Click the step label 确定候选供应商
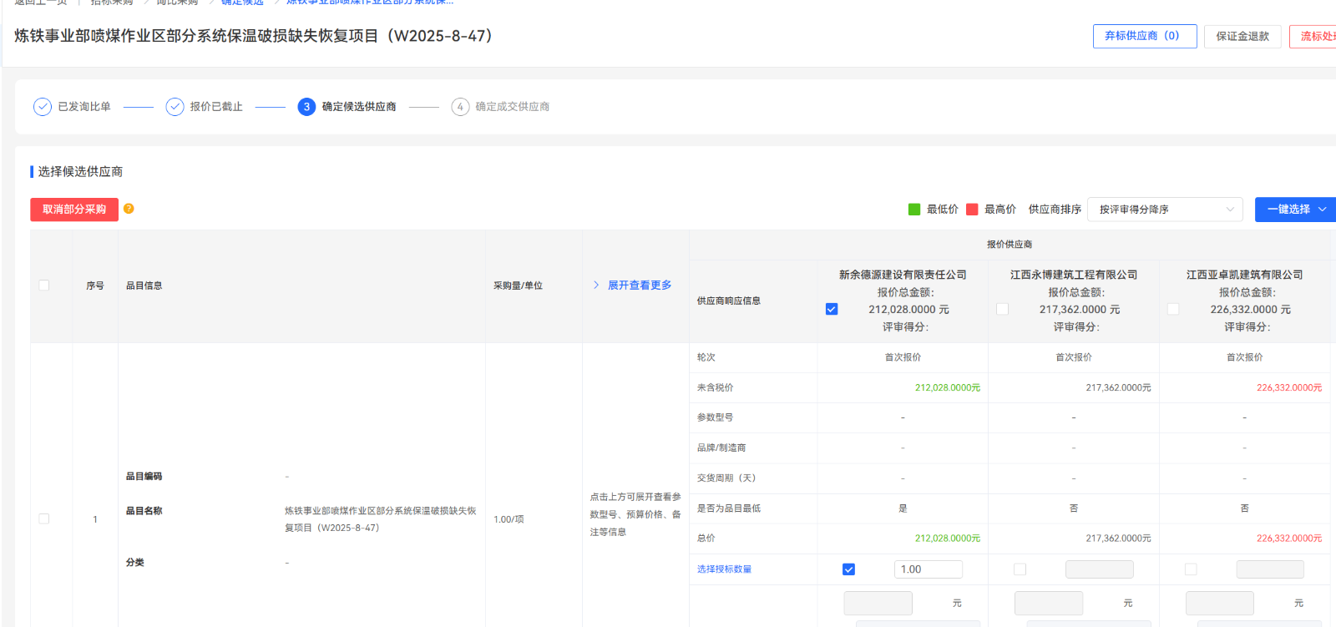1336x627 pixels. (359, 107)
